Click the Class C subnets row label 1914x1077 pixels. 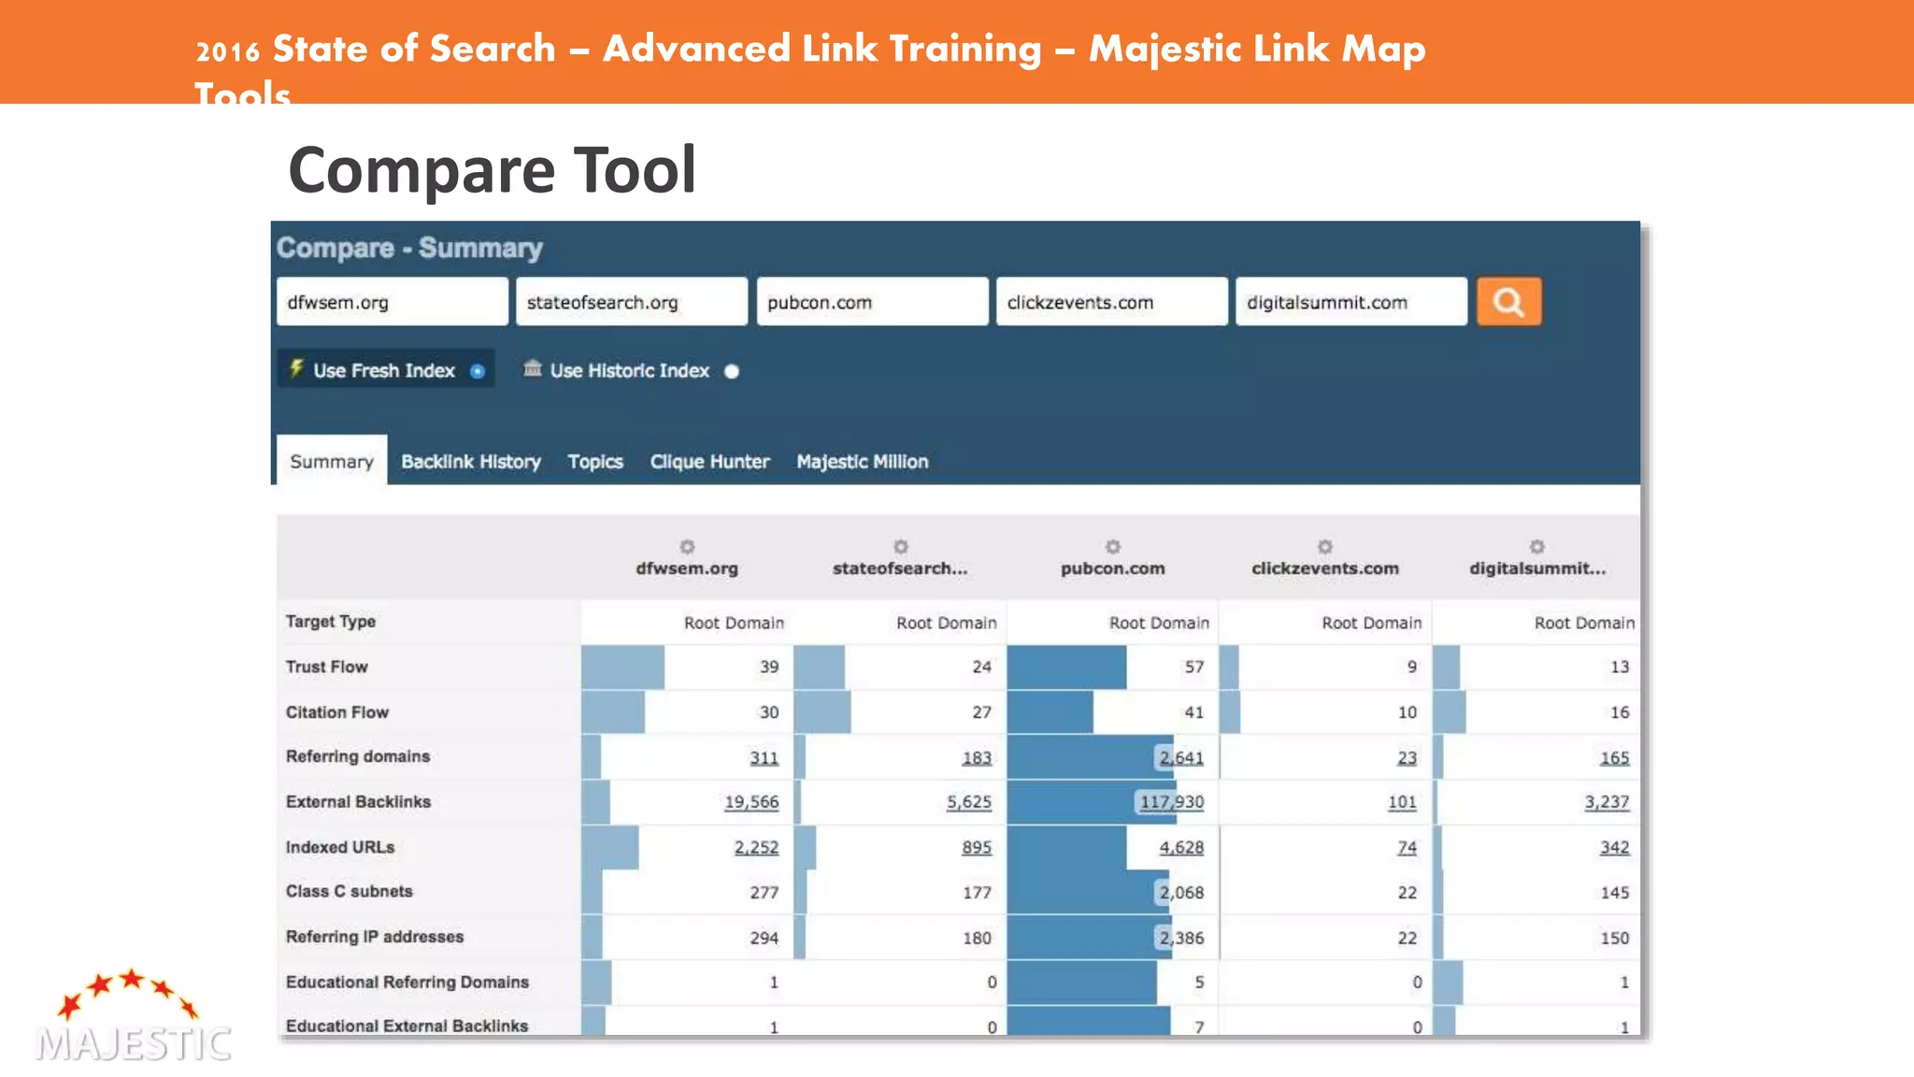tap(350, 892)
